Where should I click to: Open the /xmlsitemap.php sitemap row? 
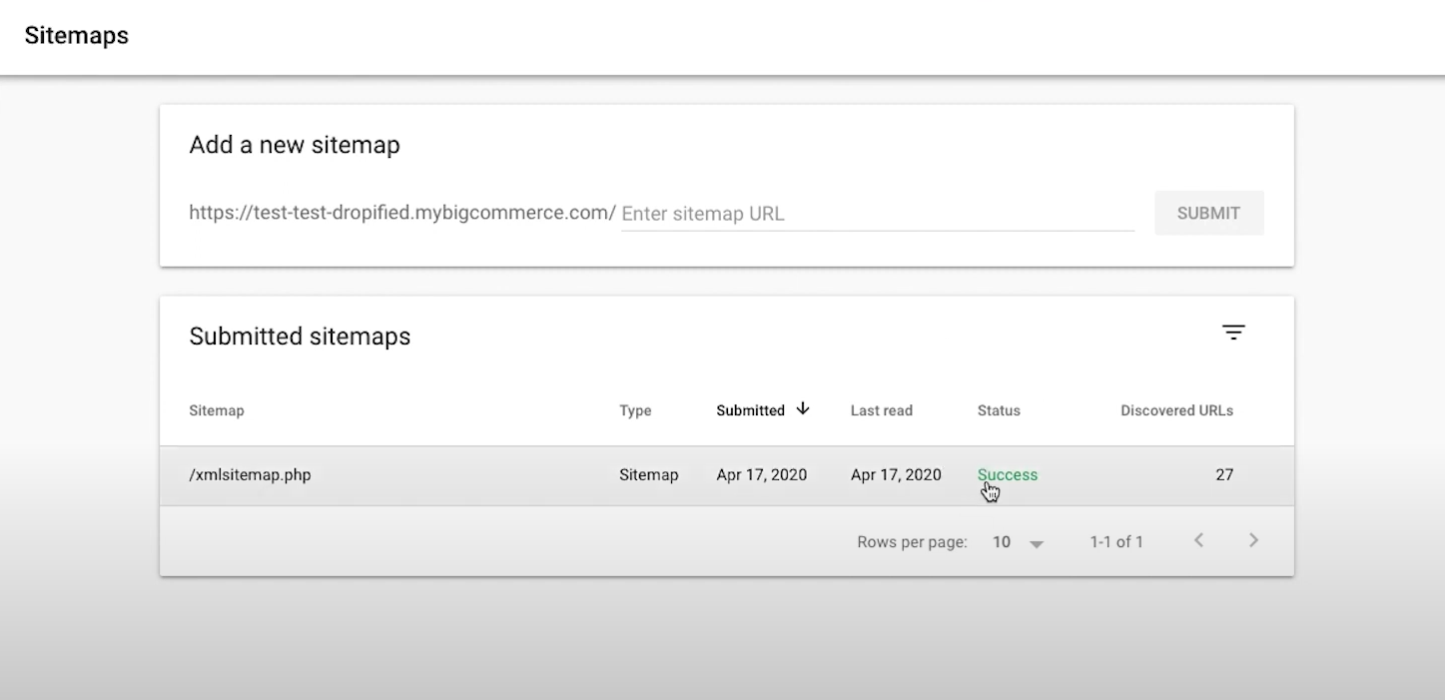coord(727,475)
